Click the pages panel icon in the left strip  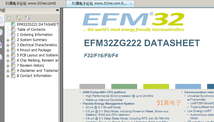pyautogui.click(x=1, y=32)
